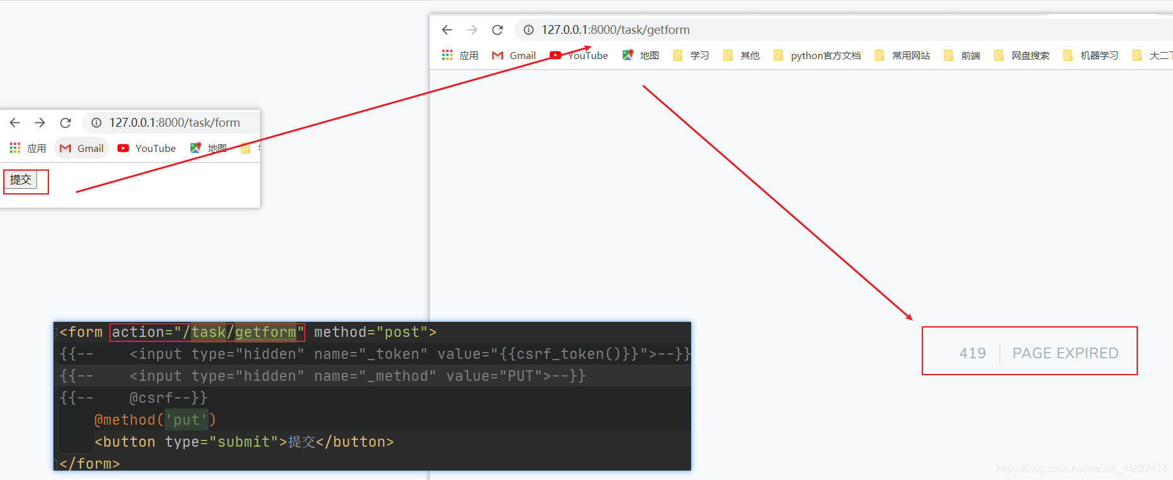Go forward in the task/getform browser window

click(x=472, y=29)
